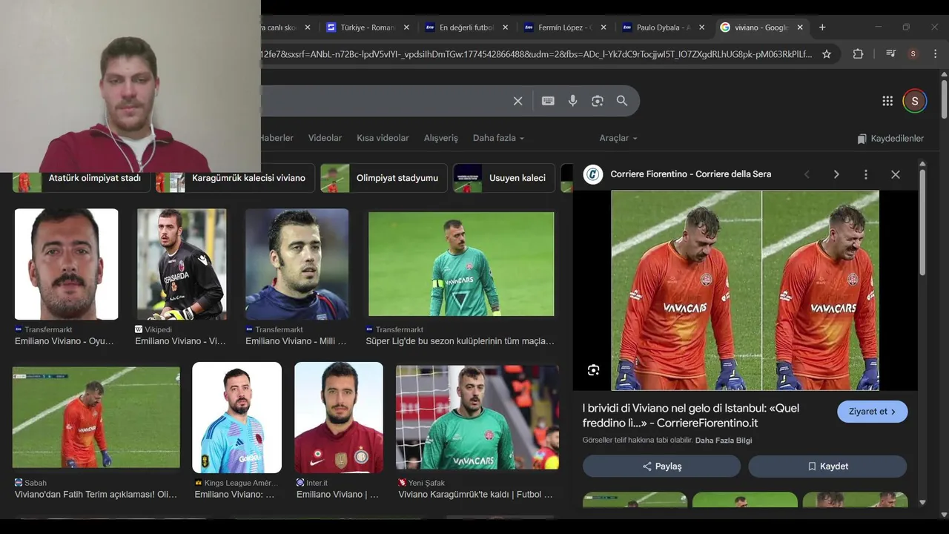Expand the Daha fazla dropdown
Screen dimensions: 949x534
tap(498, 138)
